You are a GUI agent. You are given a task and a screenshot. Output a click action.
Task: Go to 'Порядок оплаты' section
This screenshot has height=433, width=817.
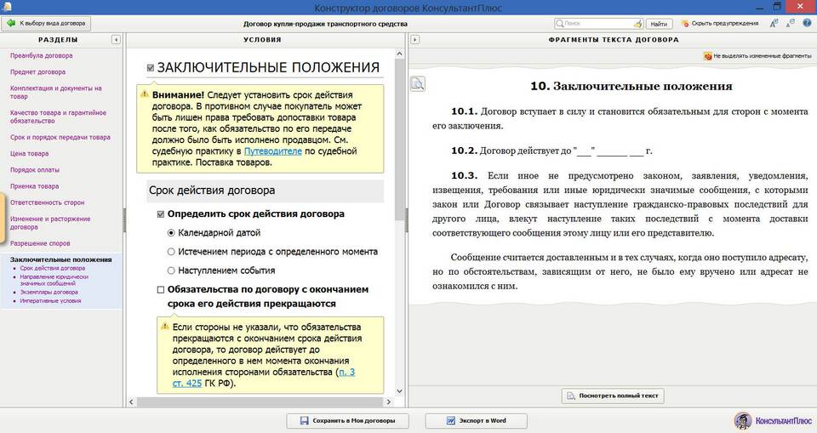[34, 170]
